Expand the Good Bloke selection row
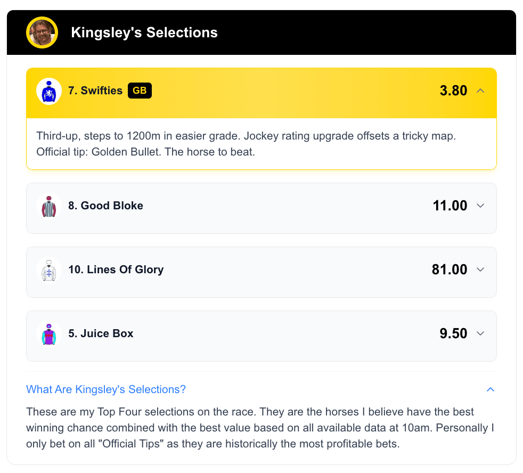This screenshot has height=473, width=523. [x=480, y=205]
